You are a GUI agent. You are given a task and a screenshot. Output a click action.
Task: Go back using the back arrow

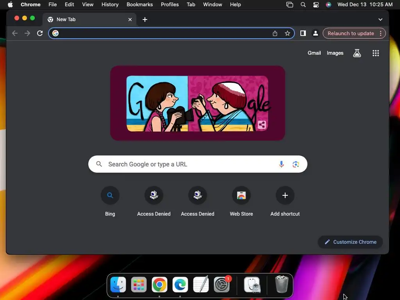tap(15, 33)
